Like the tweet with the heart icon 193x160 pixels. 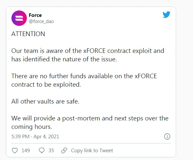tap(15, 150)
